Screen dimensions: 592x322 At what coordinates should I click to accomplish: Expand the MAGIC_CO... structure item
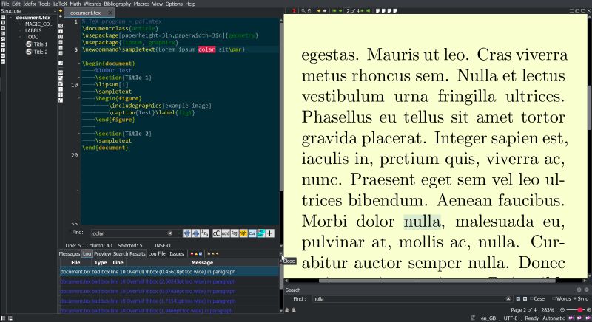pyautogui.click(x=21, y=24)
